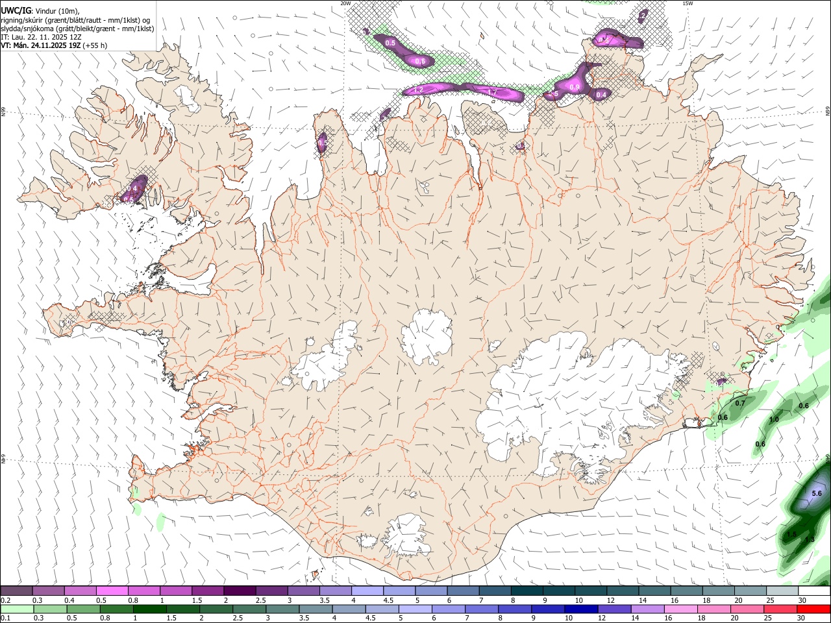This screenshot has height=623, width=831.
Task: Click the 5.6 rain value southeast of Iceland
Action: click(x=817, y=493)
